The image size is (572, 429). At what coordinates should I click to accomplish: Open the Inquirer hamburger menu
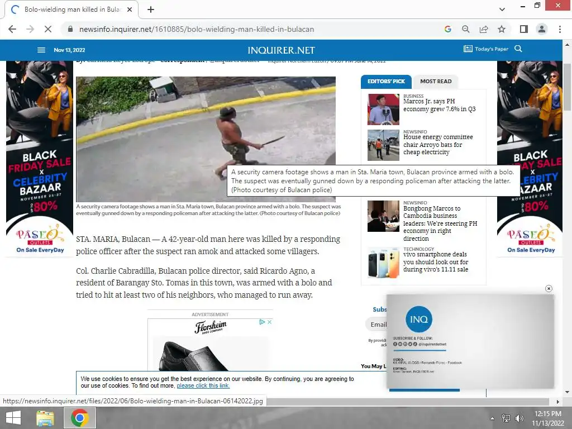(41, 50)
